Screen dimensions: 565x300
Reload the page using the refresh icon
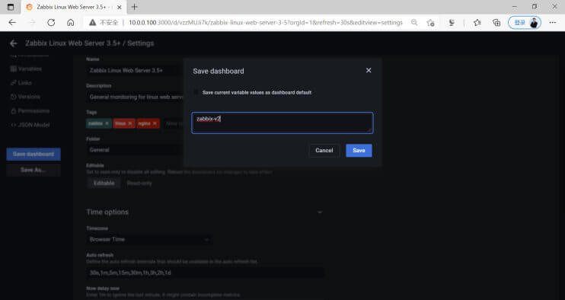pos(51,22)
